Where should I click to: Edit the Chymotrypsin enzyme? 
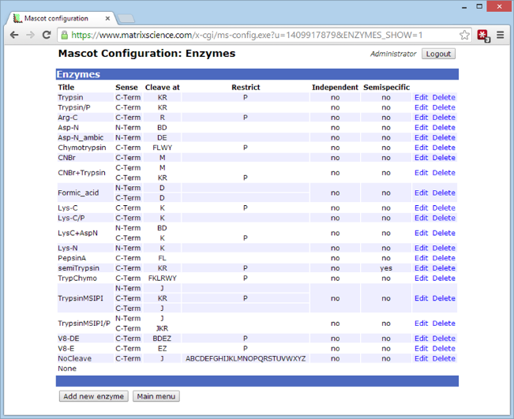(421, 148)
